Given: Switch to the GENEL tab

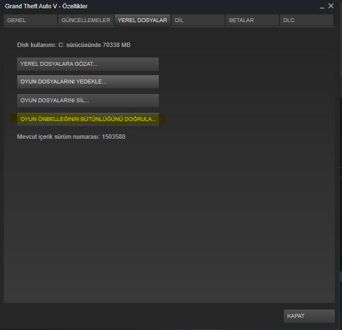Looking at the screenshot, I should [x=30, y=20].
